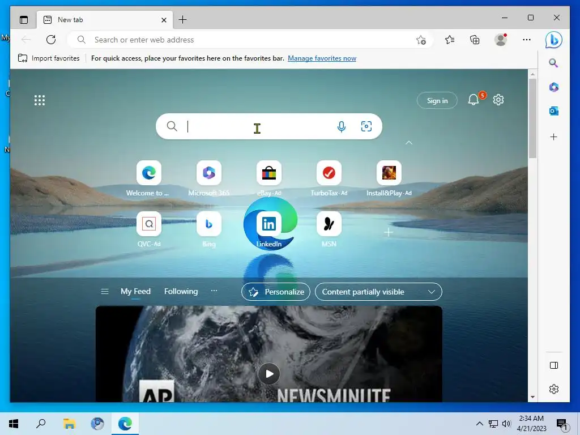Open sidebar settings gear
Image resolution: width=580 pixels, height=435 pixels.
tap(554, 389)
